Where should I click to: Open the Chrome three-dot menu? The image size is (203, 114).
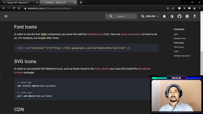point(200,8)
